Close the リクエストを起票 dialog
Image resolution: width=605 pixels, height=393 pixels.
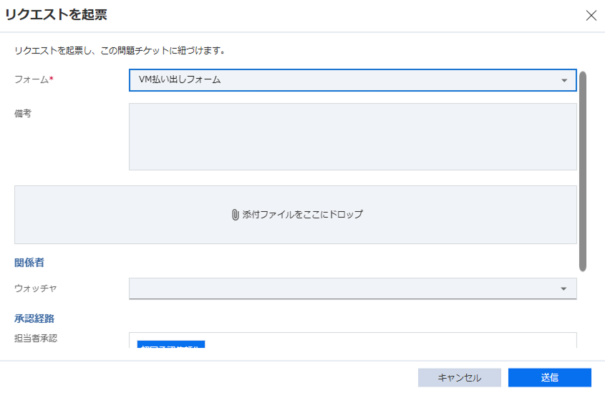tap(591, 16)
